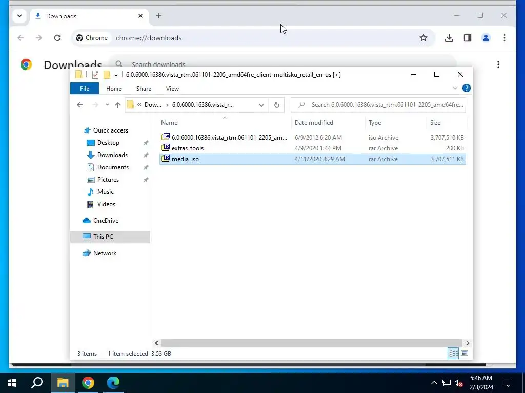Customize Quick Access Toolbar dropdown
Image resolution: width=525 pixels, height=393 pixels.
tap(116, 75)
